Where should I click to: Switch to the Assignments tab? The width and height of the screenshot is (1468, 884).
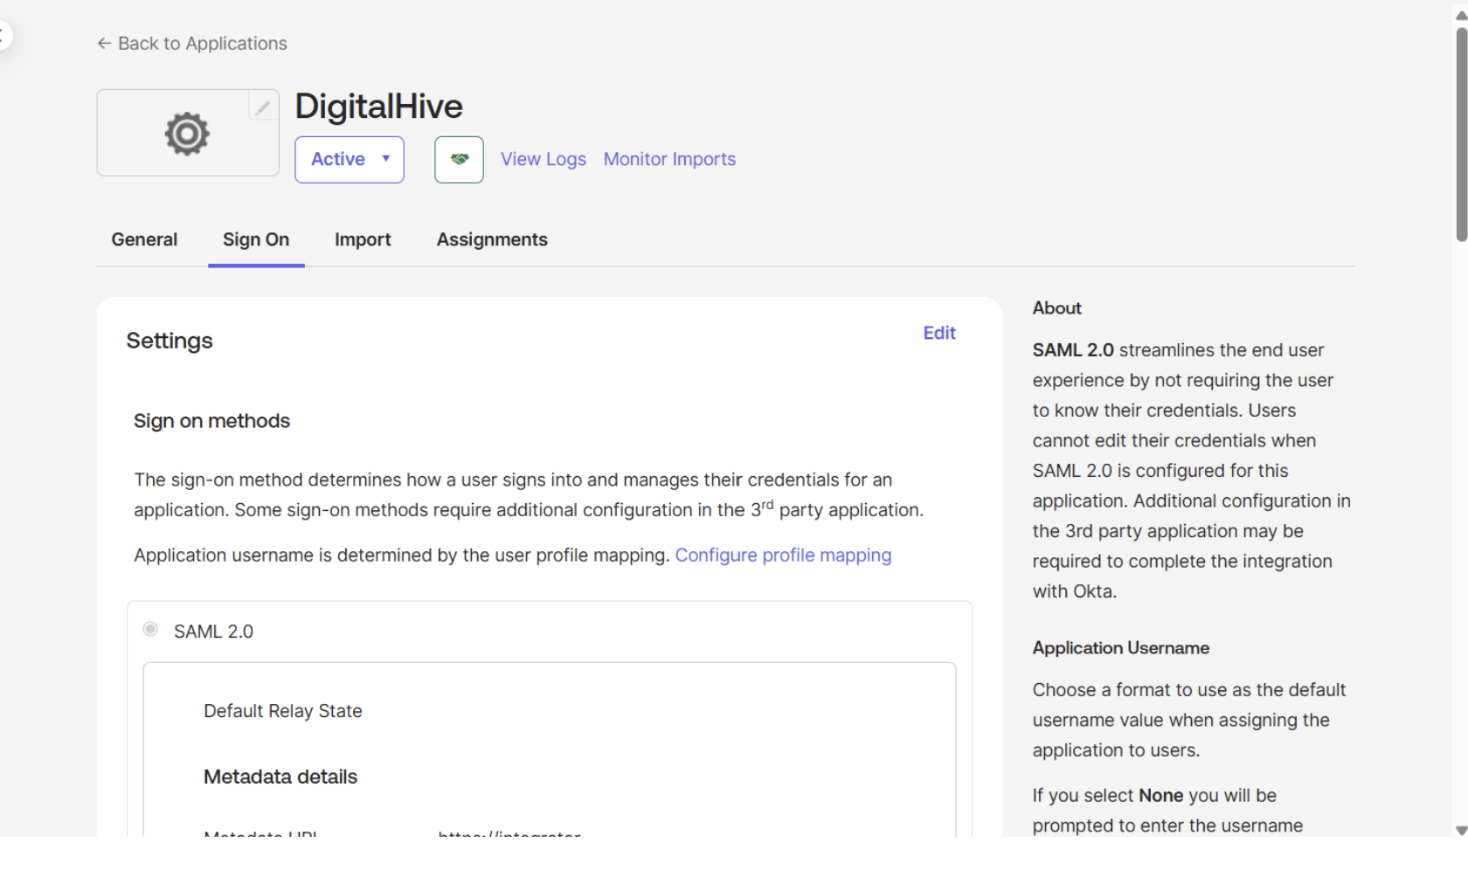492,239
